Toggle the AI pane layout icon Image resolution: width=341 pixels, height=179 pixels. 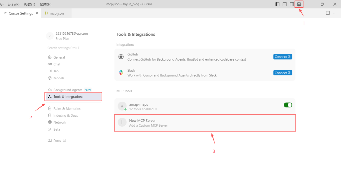point(292,4)
